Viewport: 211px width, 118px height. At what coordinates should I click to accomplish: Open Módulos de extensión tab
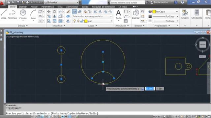click(x=104, y=7)
